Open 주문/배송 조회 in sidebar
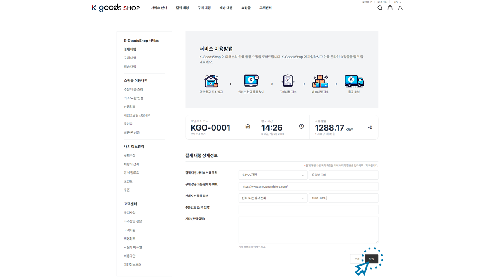495x278 pixels. 133,90
